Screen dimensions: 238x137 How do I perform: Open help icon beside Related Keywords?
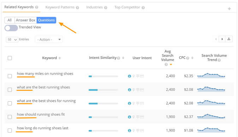pos(37,7)
